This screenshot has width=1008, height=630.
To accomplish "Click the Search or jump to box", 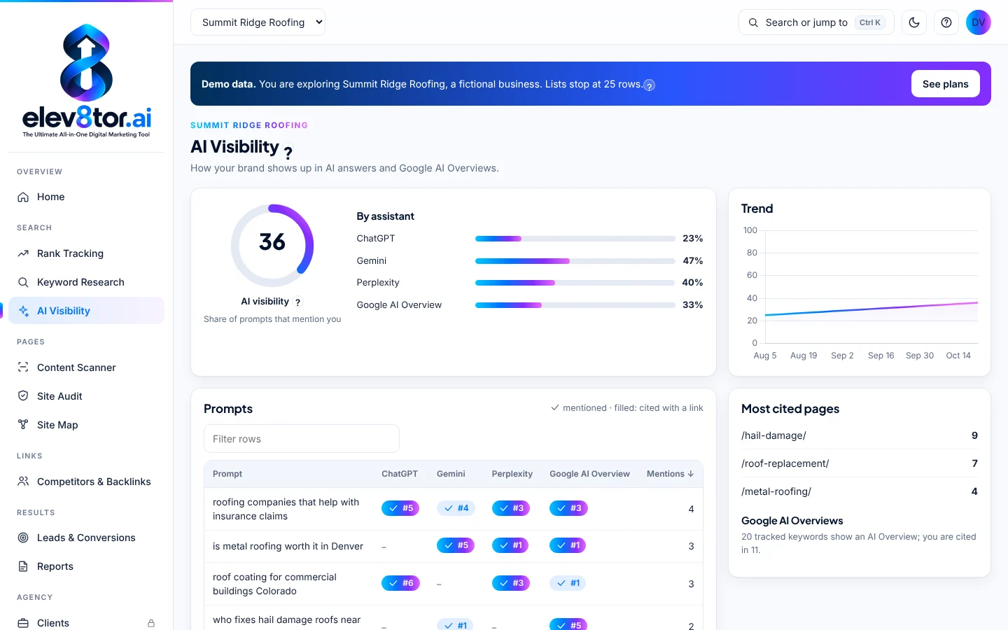I will [816, 22].
